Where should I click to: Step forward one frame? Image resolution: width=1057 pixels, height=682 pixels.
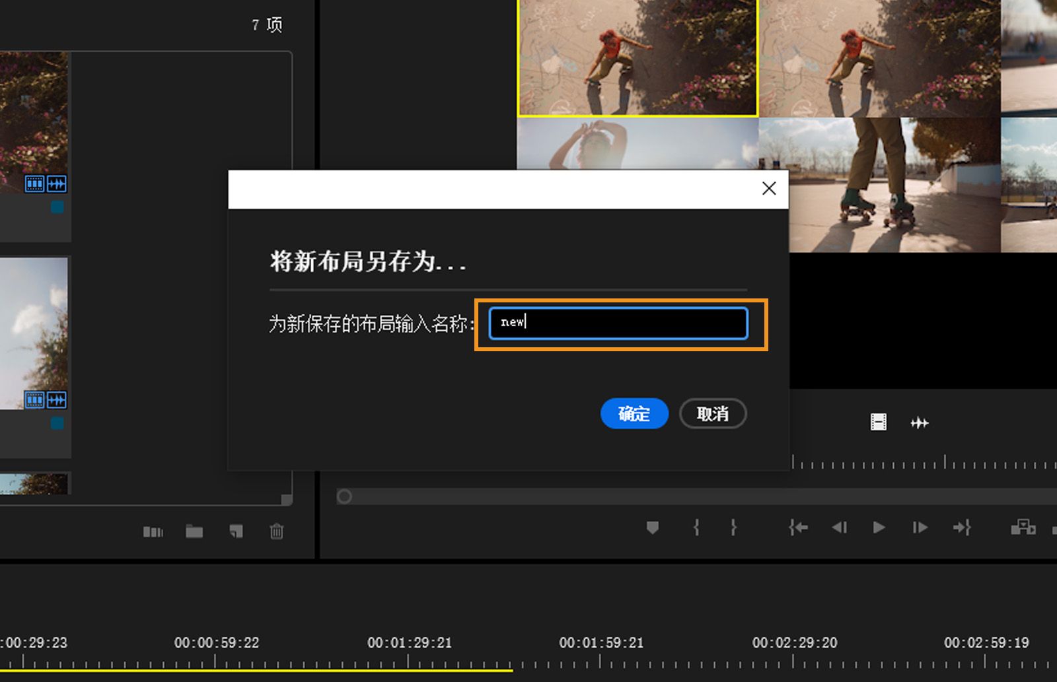tap(919, 528)
